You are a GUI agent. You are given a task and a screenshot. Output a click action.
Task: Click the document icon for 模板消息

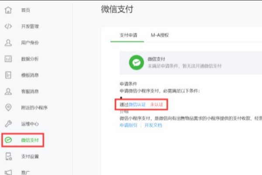(8, 75)
